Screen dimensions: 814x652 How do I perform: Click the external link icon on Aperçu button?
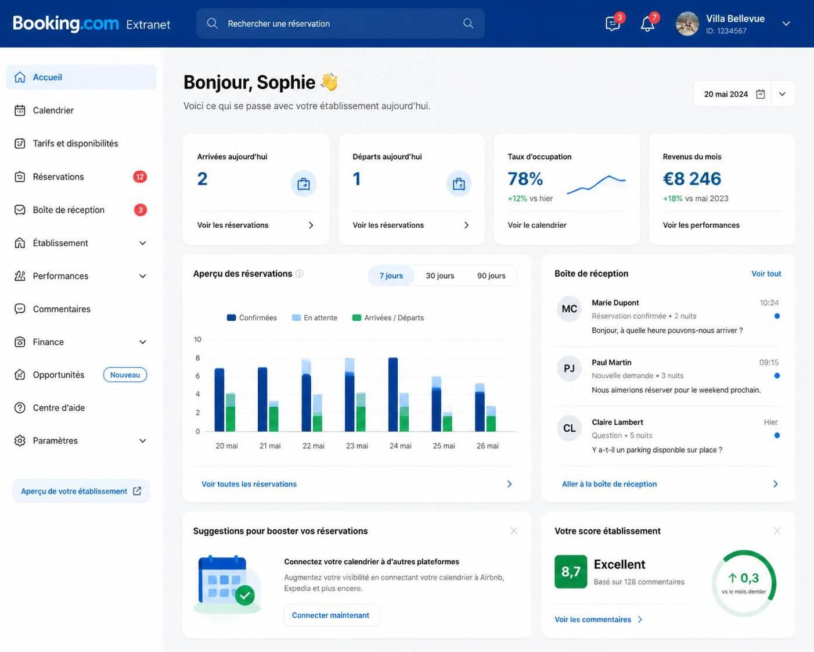click(137, 491)
